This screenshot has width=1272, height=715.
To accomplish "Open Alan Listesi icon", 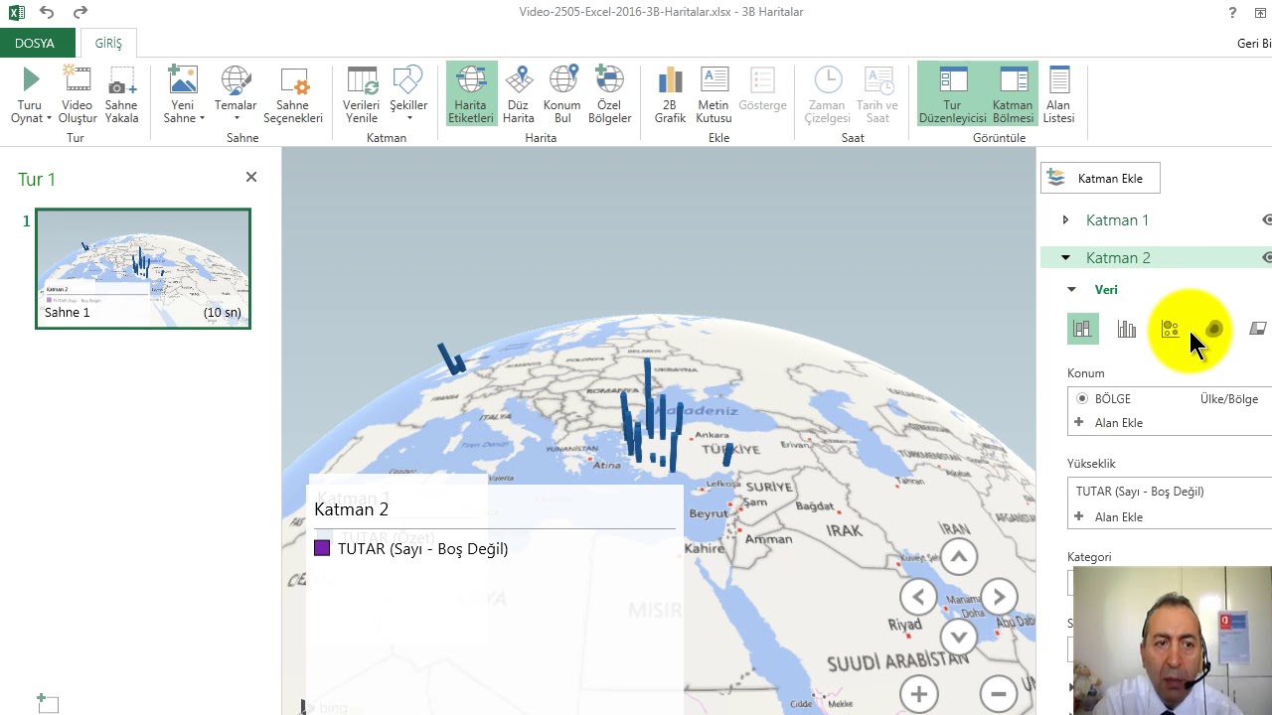I will (x=1059, y=79).
